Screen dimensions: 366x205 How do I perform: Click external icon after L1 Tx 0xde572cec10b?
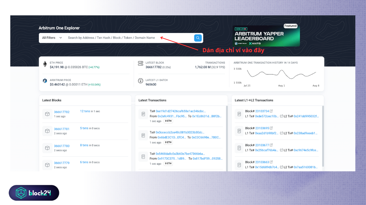(x=282, y=116)
